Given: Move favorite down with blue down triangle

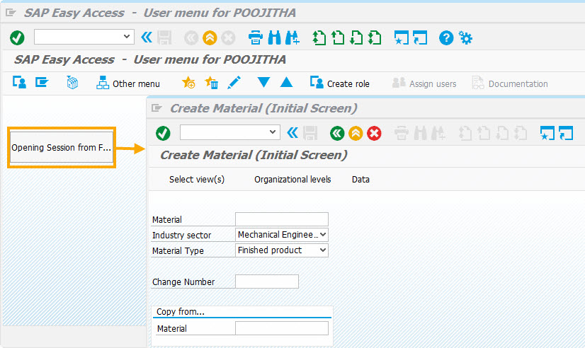Looking at the screenshot, I should [263, 82].
